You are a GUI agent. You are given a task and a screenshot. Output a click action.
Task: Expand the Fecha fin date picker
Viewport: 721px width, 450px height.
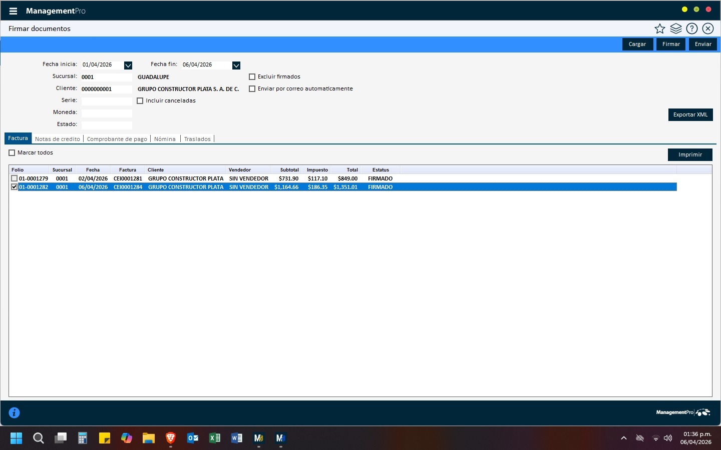[236, 65]
